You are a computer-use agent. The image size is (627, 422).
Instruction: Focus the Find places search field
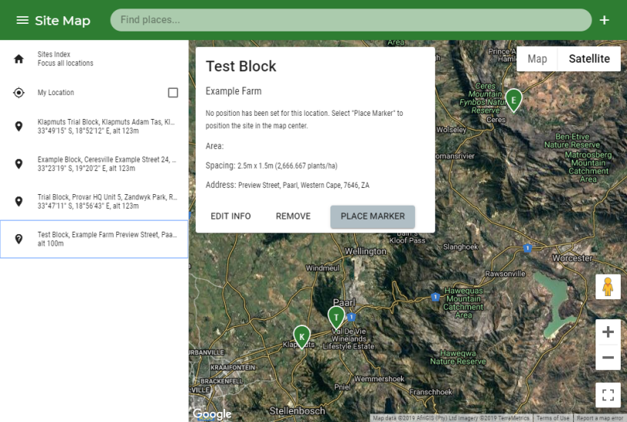[x=350, y=20]
